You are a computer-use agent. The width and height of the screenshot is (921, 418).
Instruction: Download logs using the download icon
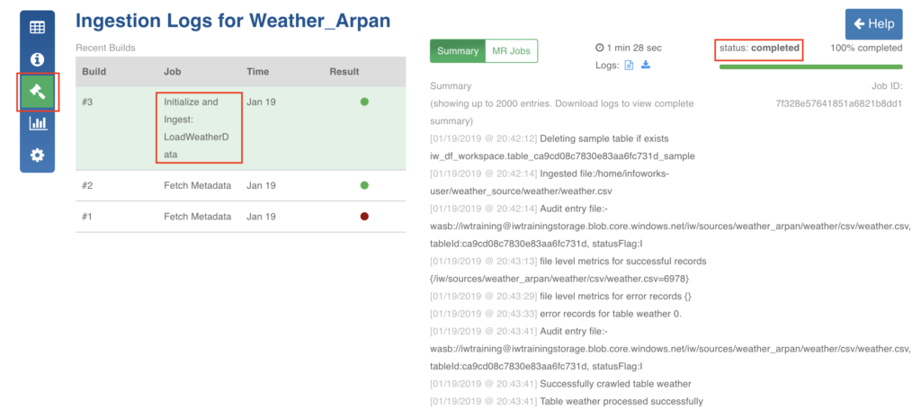pos(645,66)
